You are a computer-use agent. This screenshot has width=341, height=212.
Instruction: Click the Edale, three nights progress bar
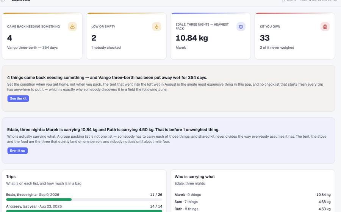click(84, 200)
